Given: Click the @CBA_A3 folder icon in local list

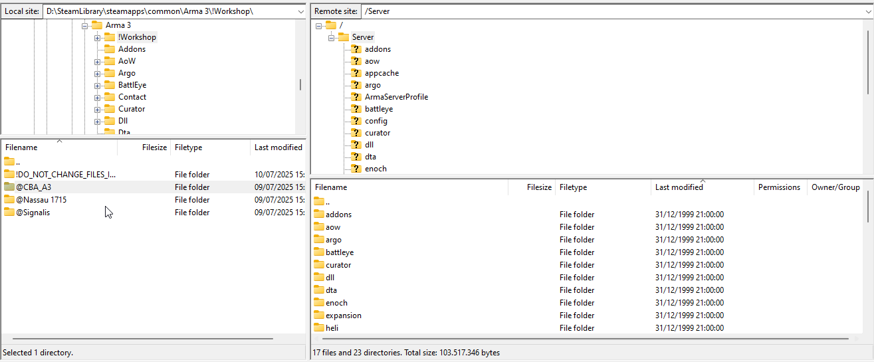Looking at the screenshot, I should pos(9,187).
